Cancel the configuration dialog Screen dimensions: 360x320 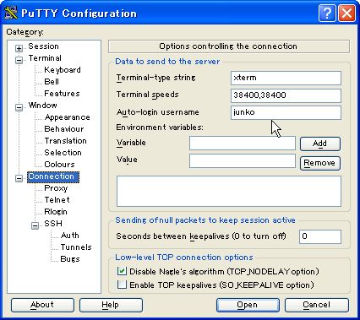click(317, 305)
